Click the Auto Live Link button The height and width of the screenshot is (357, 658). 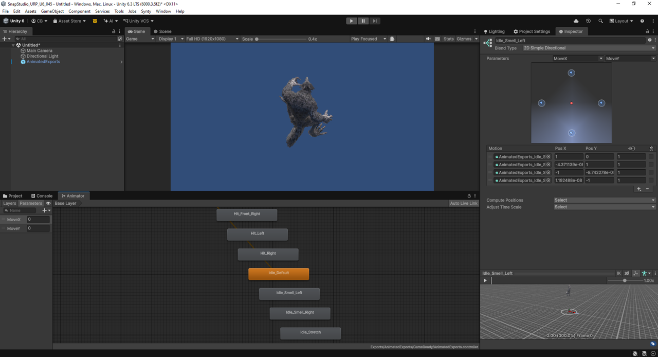click(464, 203)
